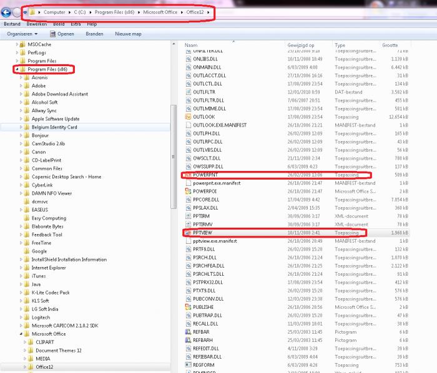Image resolution: width=437 pixels, height=373 pixels.
Task: Click the PUBLISHE Office shortcut icon
Action: 189,307
